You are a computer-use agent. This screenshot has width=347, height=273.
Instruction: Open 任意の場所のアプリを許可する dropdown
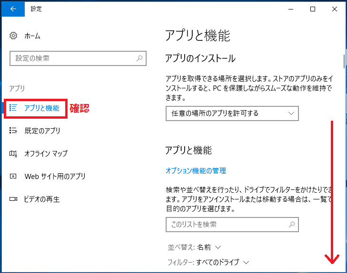232,113
